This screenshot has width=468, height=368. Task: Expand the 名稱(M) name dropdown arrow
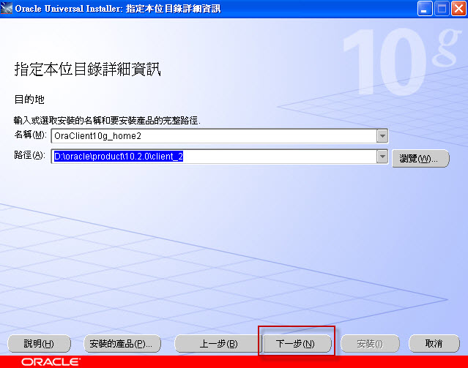point(382,136)
